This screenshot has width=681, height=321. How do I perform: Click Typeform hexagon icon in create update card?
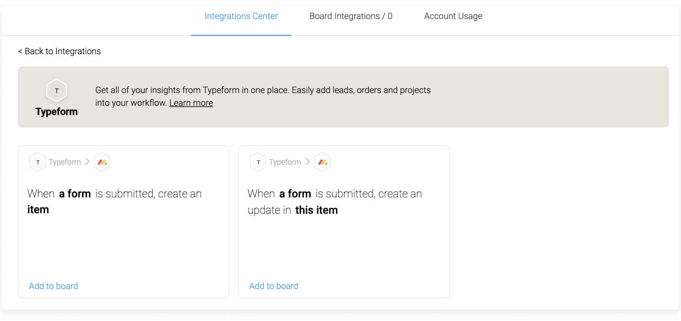pyautogui.click(x=258, y=162)
